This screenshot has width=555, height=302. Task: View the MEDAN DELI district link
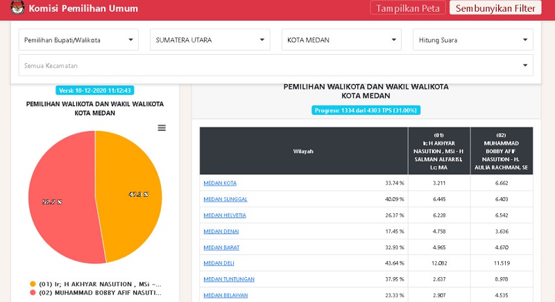pyautogui.click(x=219, y=263)
